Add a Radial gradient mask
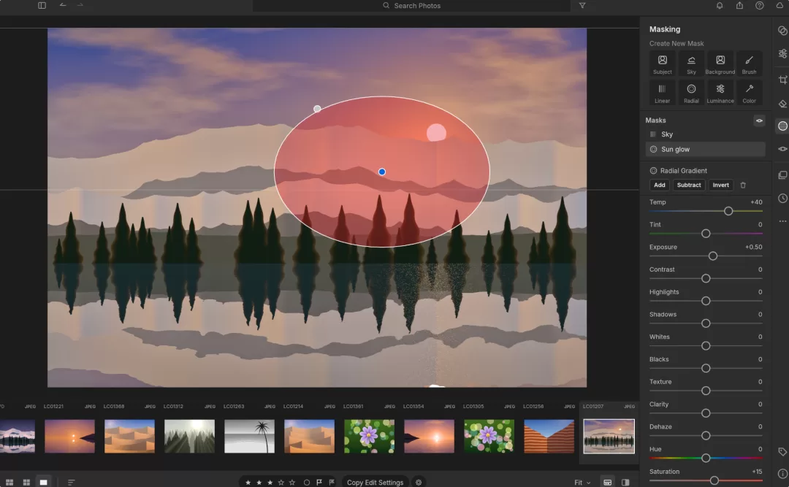Screen dimensions: 789x487 pos(691,93)
